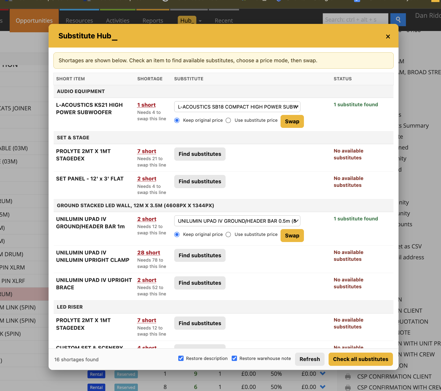Click the Hub_ button in the navigation bar

click(187, 20)
